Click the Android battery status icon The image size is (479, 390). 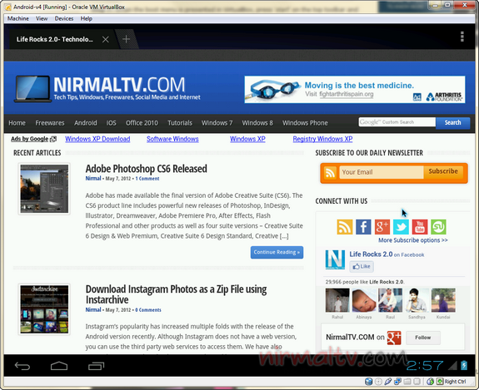click(464, 365)
